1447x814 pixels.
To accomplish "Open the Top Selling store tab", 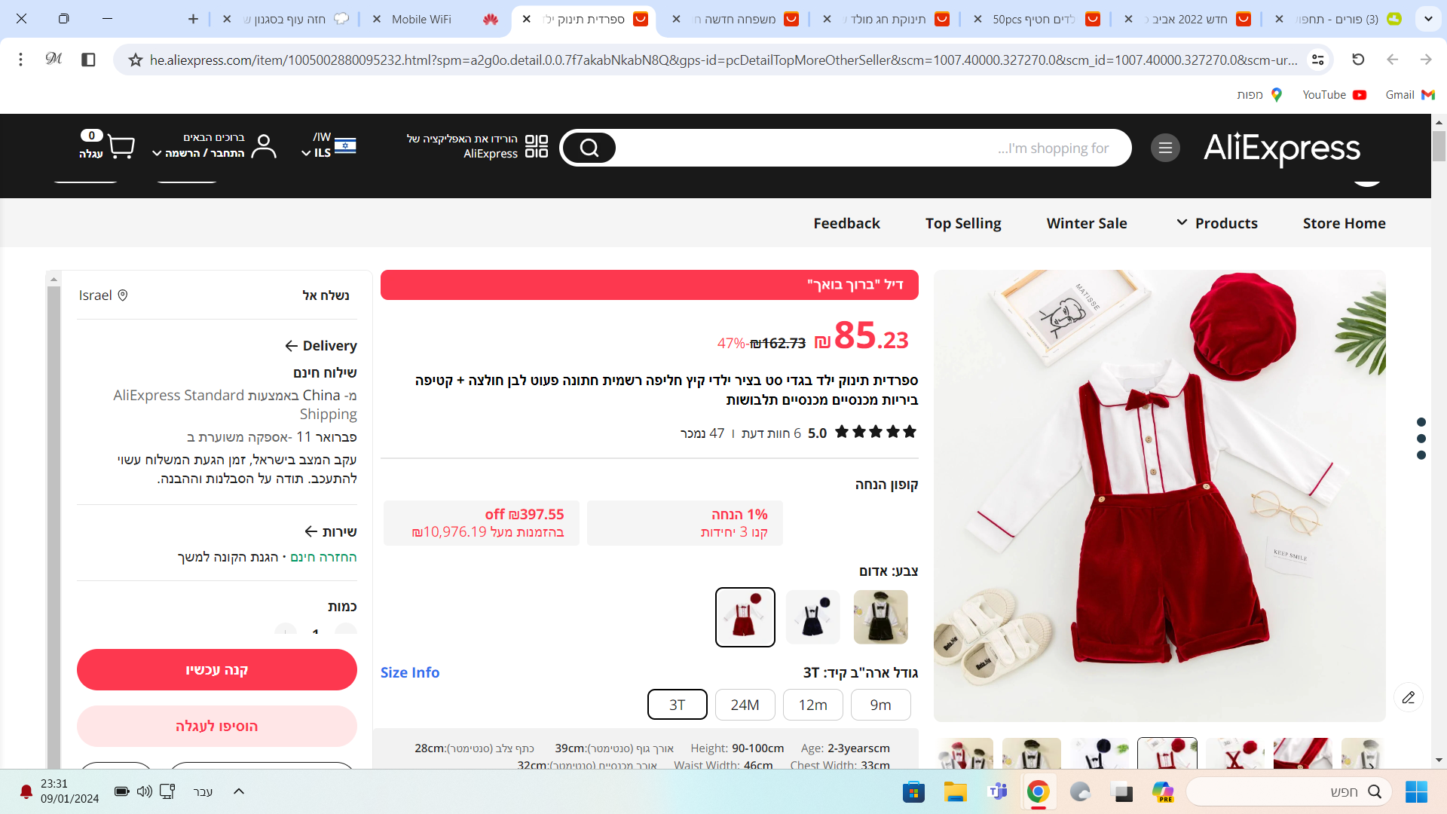I will point(963,223).
